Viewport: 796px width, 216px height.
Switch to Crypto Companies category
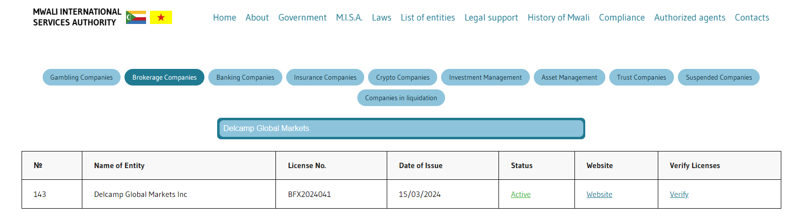point(402,77)
